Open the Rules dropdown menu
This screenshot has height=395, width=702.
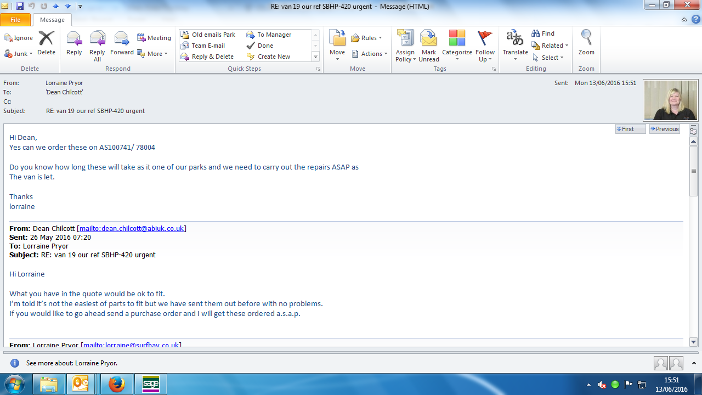pyautogui.click(x=367, y=38)
